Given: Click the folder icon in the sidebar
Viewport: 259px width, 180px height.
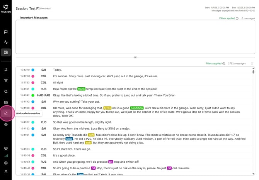Looking at the screenshot, I should click(6, 102).
